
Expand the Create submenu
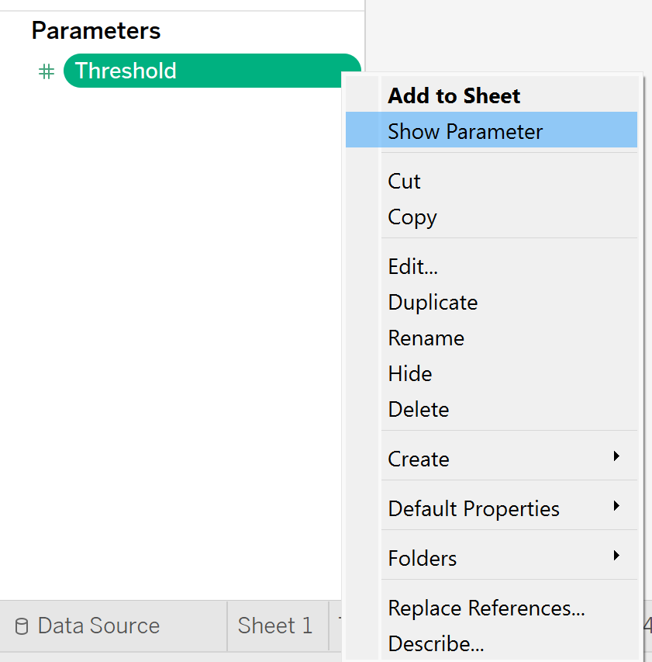[419, 459]
